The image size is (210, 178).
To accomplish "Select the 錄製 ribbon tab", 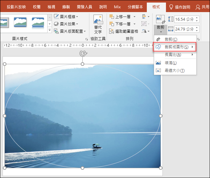I will click(66, 7).
